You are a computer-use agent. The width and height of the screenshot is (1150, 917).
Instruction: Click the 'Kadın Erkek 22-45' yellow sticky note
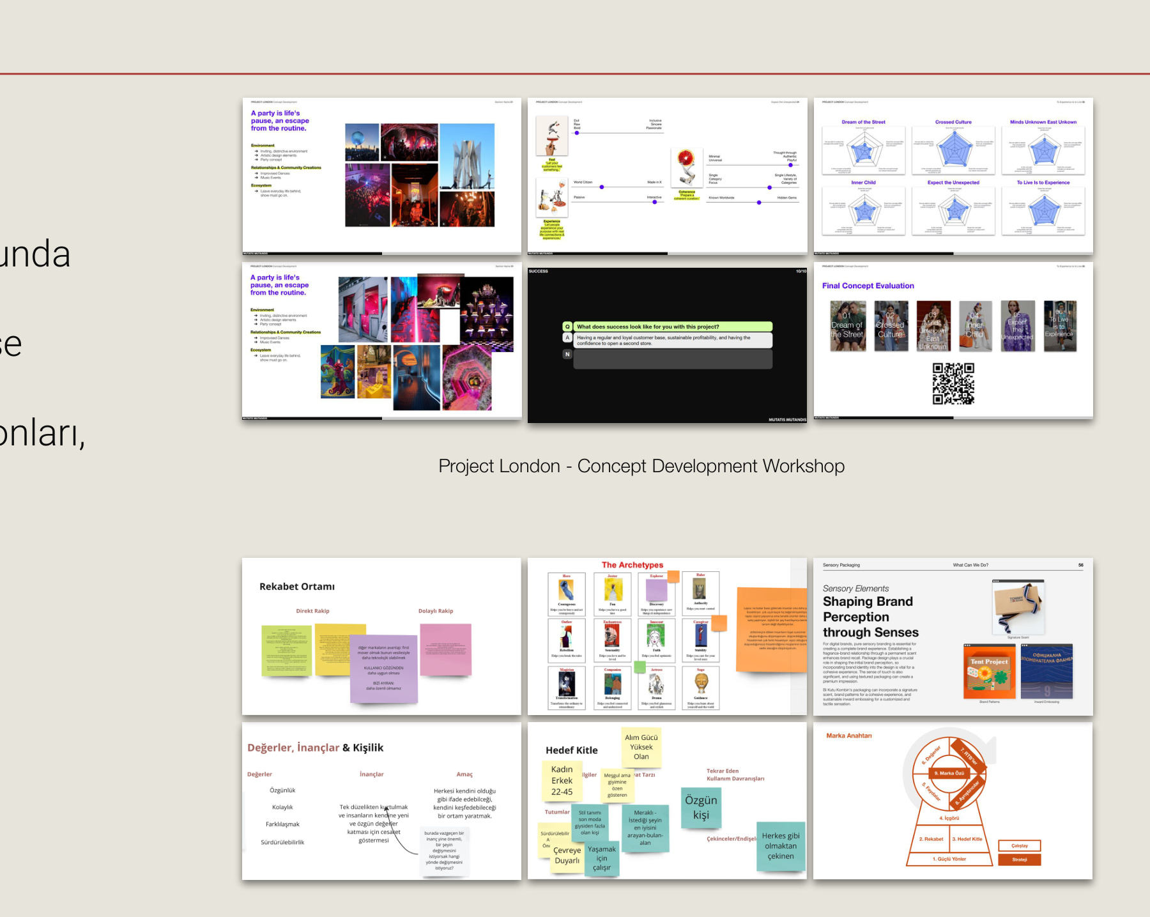(x=562, y=780)
